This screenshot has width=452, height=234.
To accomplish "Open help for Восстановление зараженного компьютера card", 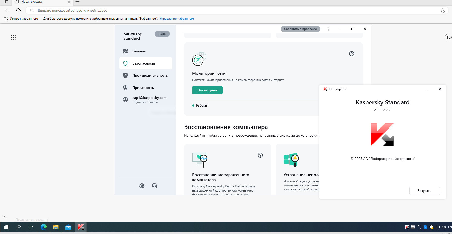I will click(260, 155).
